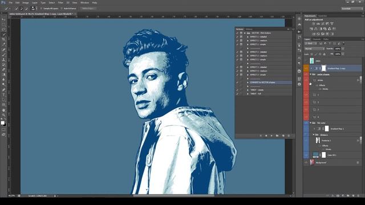Select the Pen tool
Viewport: 365px width, 205px height.
[x=3, y=90]
